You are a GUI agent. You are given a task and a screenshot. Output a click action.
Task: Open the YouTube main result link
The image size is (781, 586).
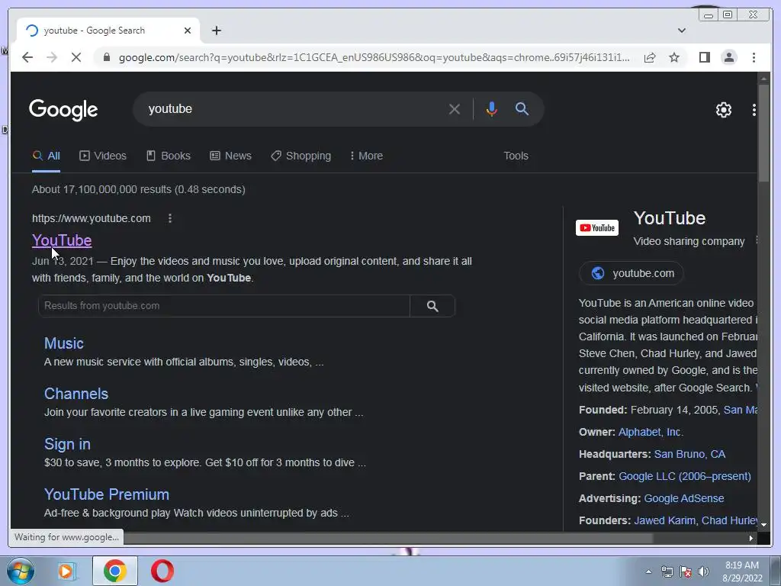(x=62, y=240)
